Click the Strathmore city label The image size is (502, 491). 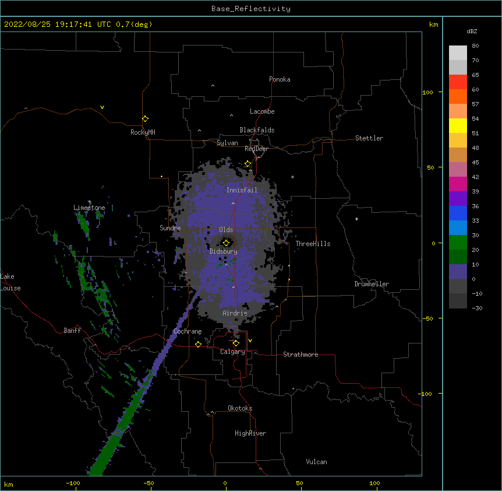301,355
